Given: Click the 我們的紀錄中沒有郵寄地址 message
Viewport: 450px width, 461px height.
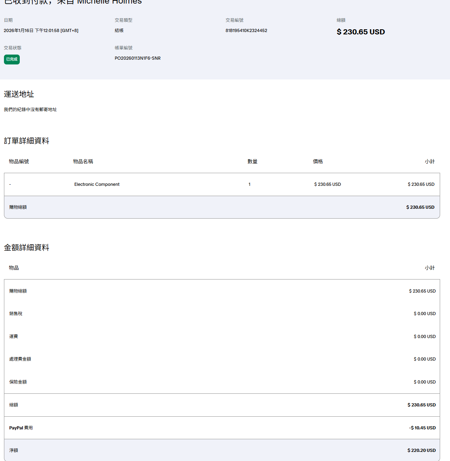Looking at the screenshot, I should point(30,110).
